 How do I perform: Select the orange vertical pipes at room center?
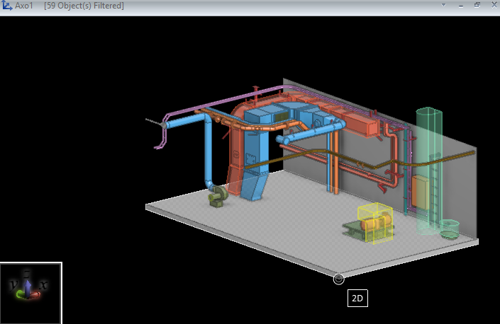click(333, 163)
